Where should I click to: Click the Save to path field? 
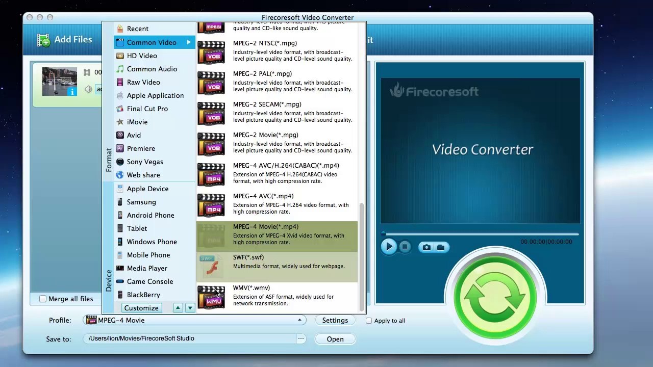(190, 338)
